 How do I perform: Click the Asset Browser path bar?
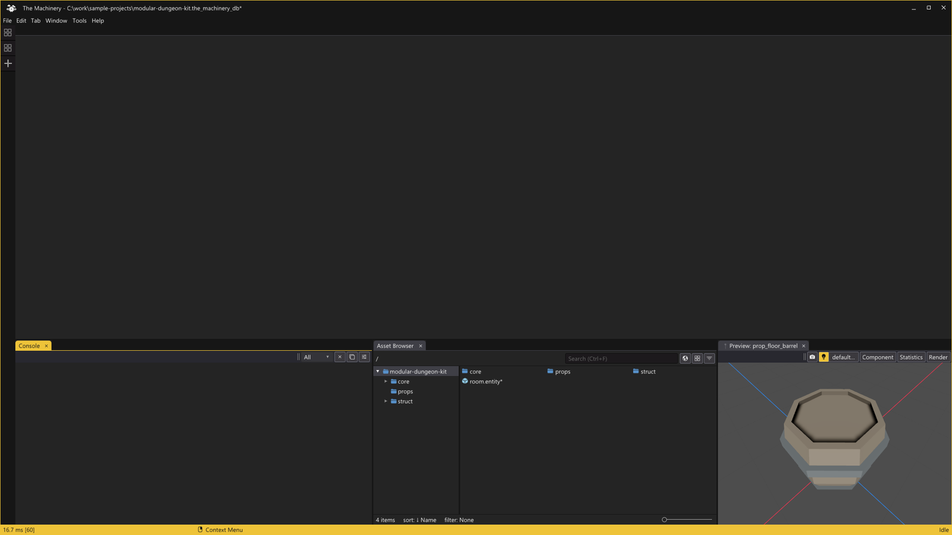pos(468,358)
